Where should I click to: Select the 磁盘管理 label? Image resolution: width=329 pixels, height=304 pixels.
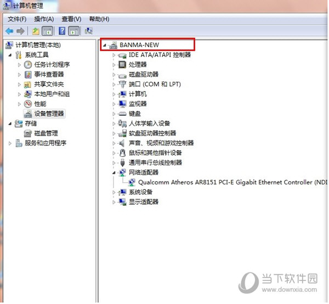(46, 133)
